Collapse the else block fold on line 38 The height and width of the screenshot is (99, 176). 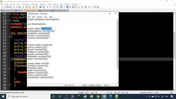point(10,85)
